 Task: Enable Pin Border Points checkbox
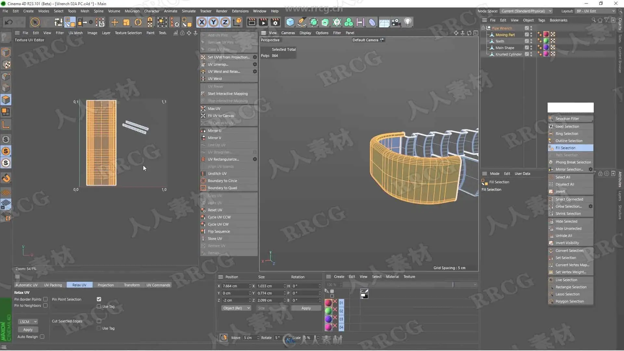(x=45, y=299)
